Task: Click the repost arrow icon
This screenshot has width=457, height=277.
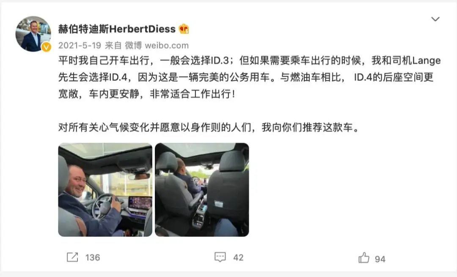Action: pyautogui.click(x=72, y=257)
